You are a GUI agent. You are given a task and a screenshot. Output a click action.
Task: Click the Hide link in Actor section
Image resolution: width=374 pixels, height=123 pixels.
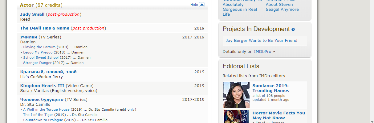(x=194, y=5)
